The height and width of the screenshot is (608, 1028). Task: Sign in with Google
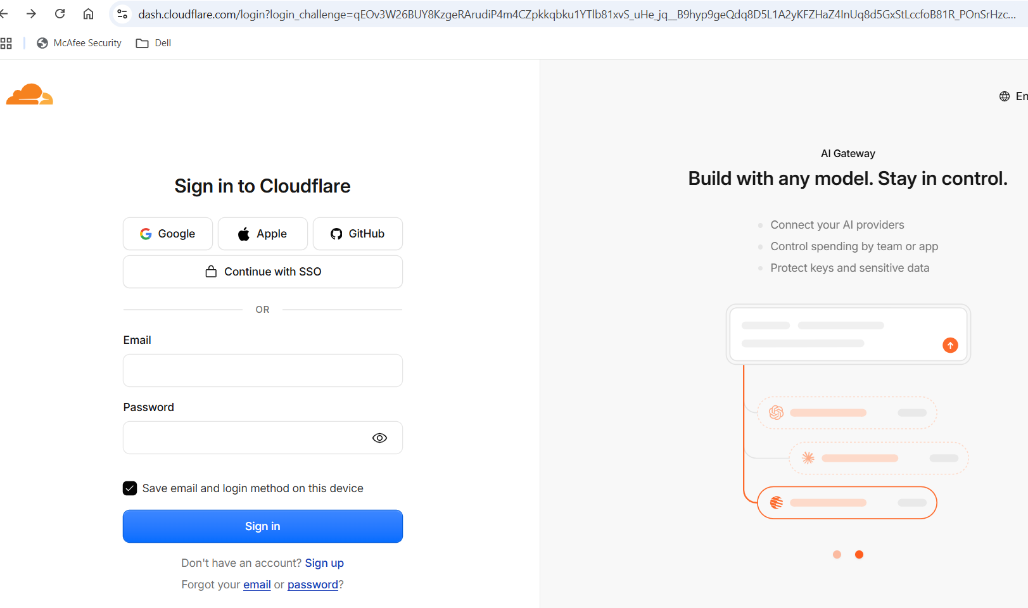pos(168,234)
